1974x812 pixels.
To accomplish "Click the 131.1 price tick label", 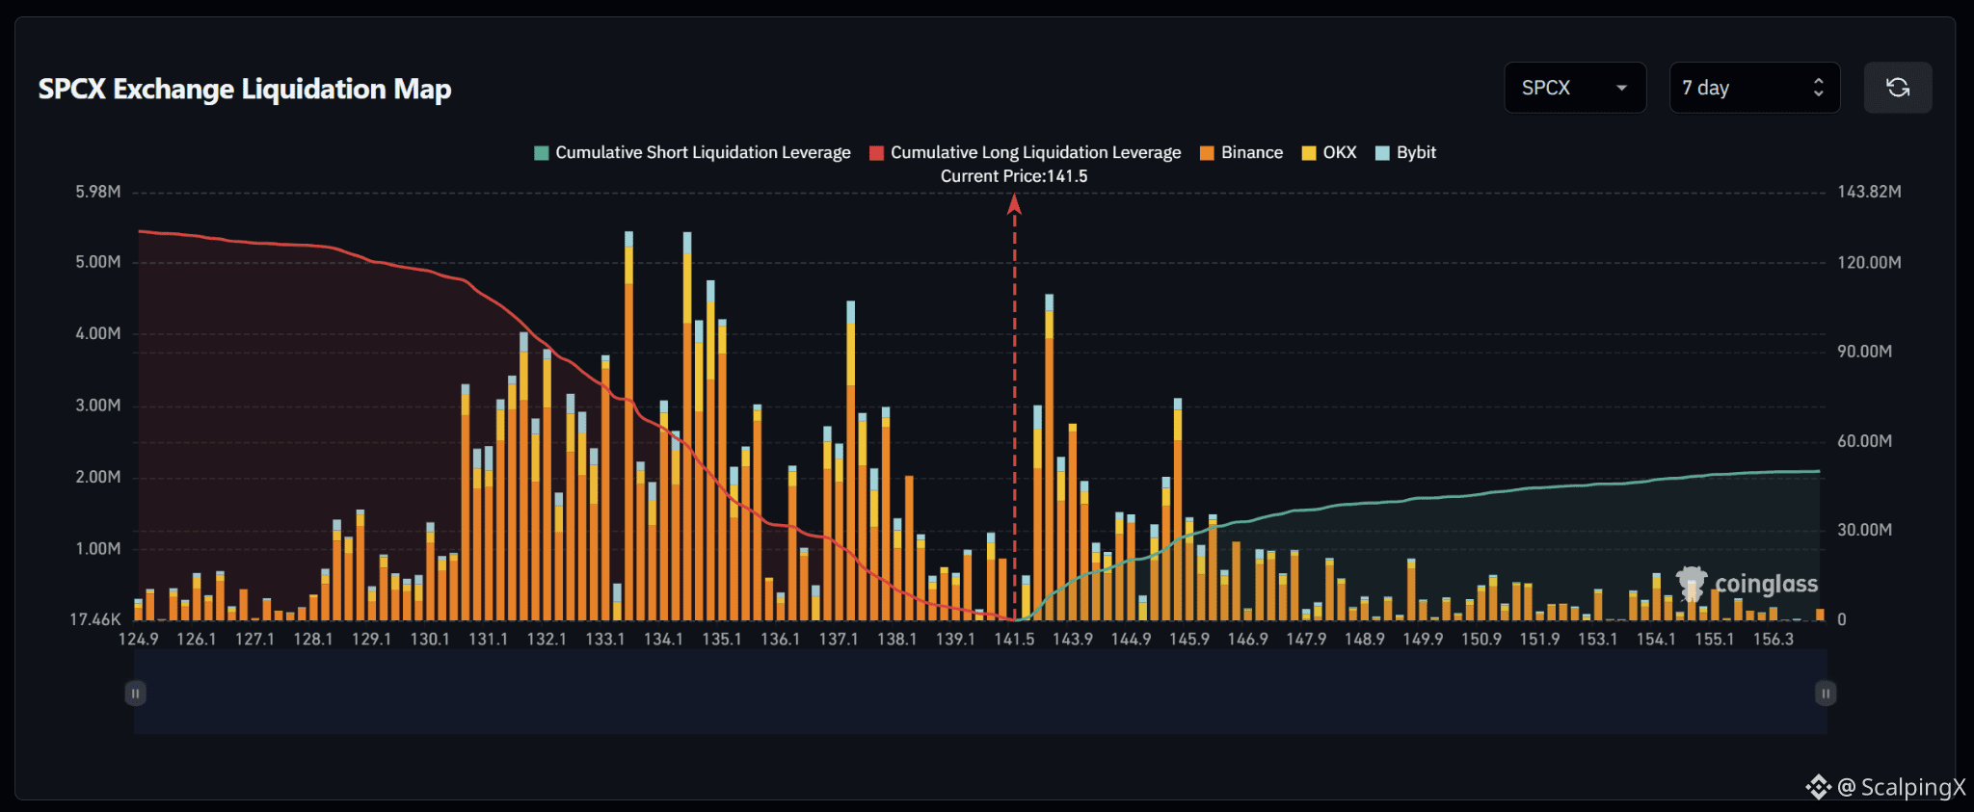I will click(489, 640).
